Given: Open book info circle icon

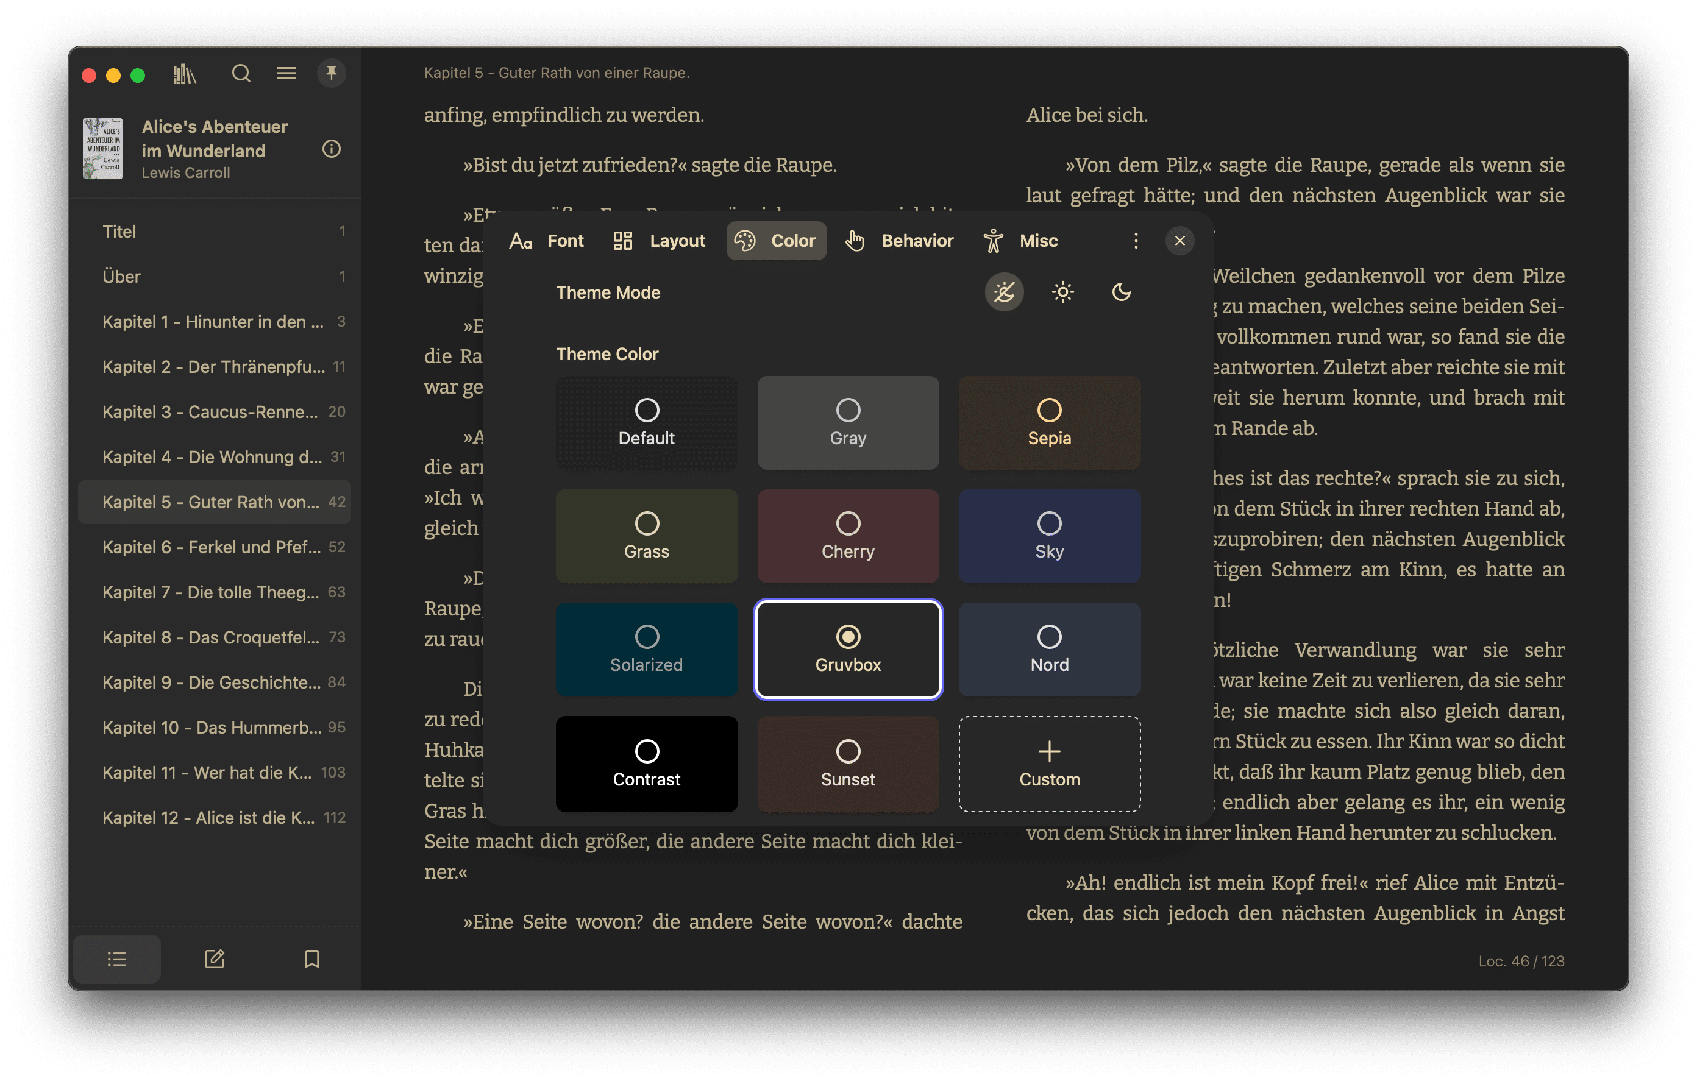Looking at the screenshot, I should point(331,149).
